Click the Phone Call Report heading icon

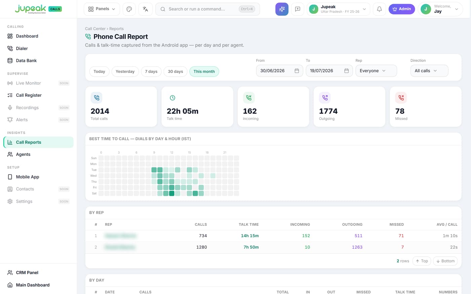(88, 37)
